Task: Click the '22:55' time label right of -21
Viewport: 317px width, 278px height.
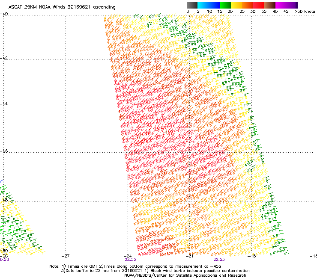Action: (219, 260)
